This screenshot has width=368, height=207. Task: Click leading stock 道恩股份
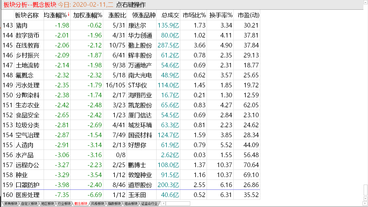coord(140,185)
